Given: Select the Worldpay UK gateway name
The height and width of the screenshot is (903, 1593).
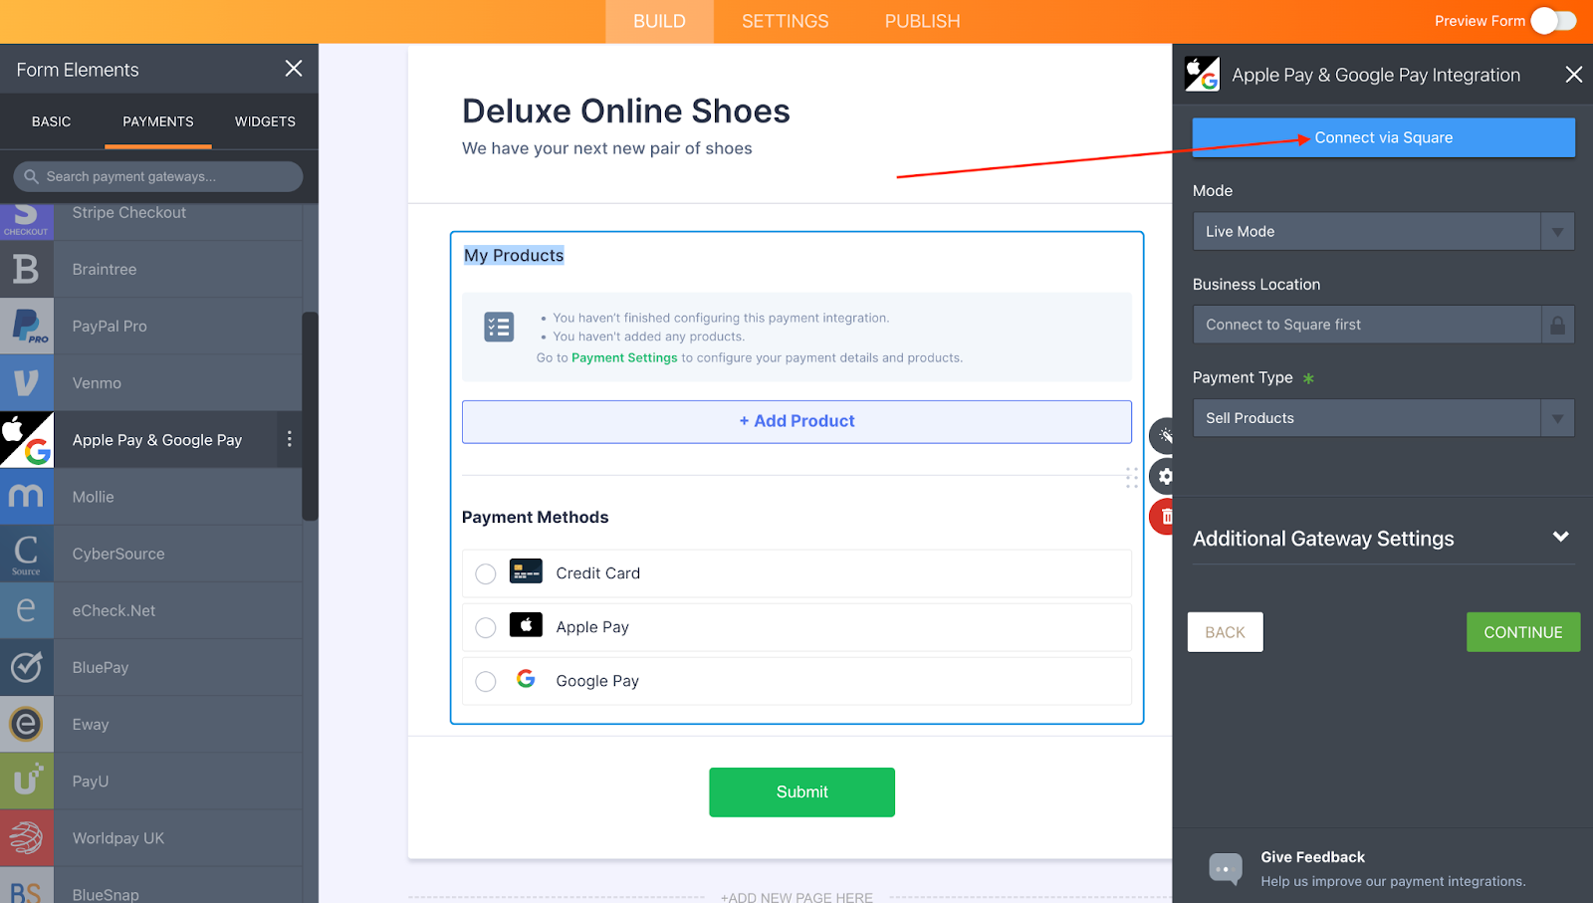Looking at the screenshot, I should (x=118, y=838).
